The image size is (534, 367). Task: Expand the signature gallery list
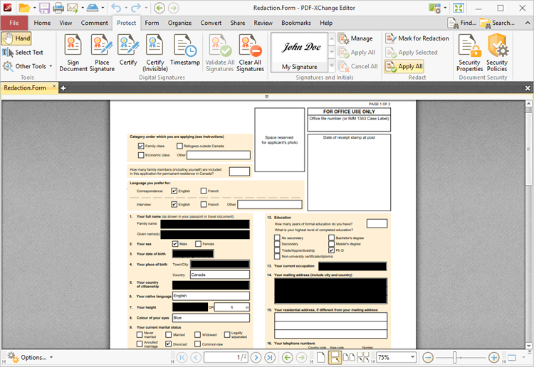click(331, 65)
